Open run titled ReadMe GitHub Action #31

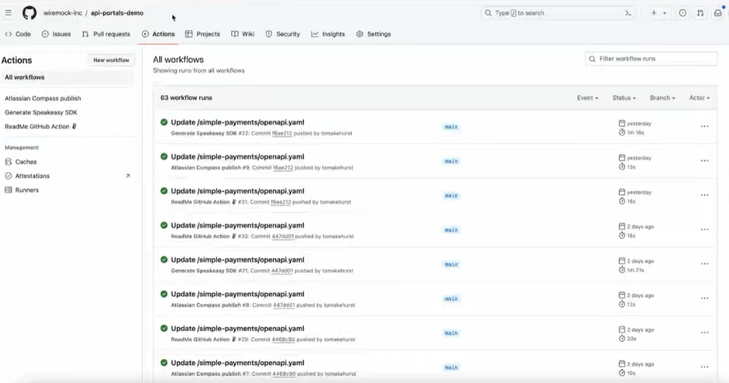(x=238, y=191)
